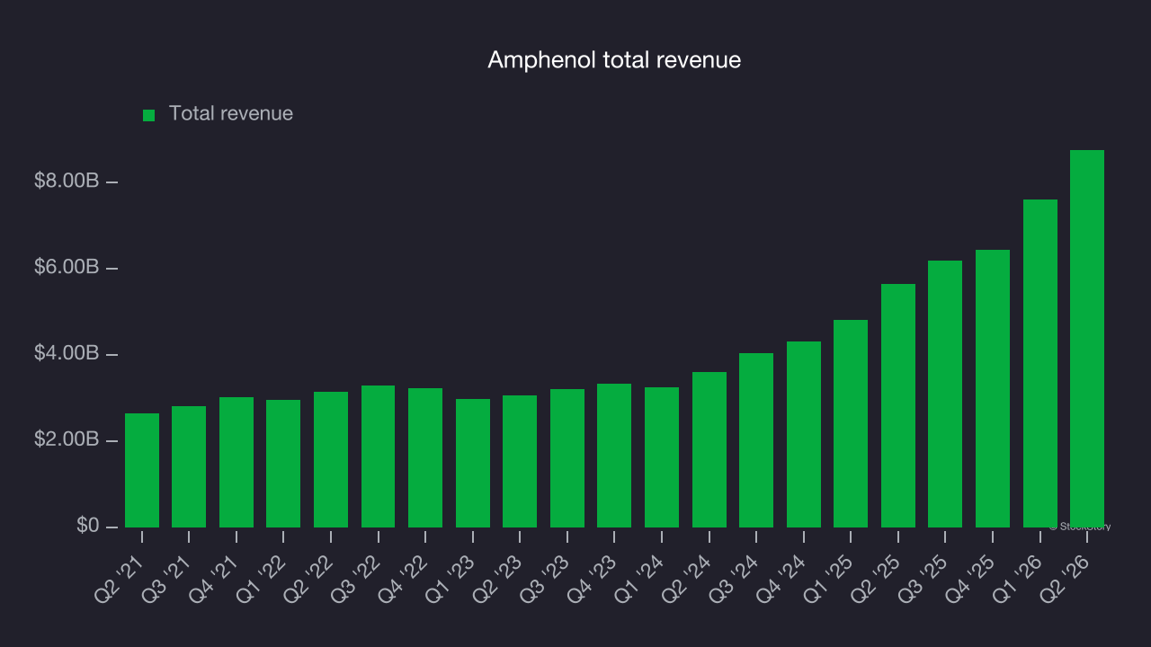The width and height of the screenshot is (1151, 647).
Task: Select the Amphenol total revenue chart title
Action: pos(614,60)
